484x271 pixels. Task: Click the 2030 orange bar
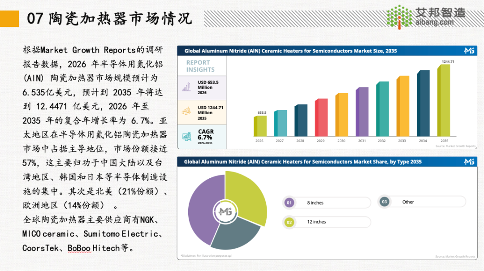pos(341,115)
